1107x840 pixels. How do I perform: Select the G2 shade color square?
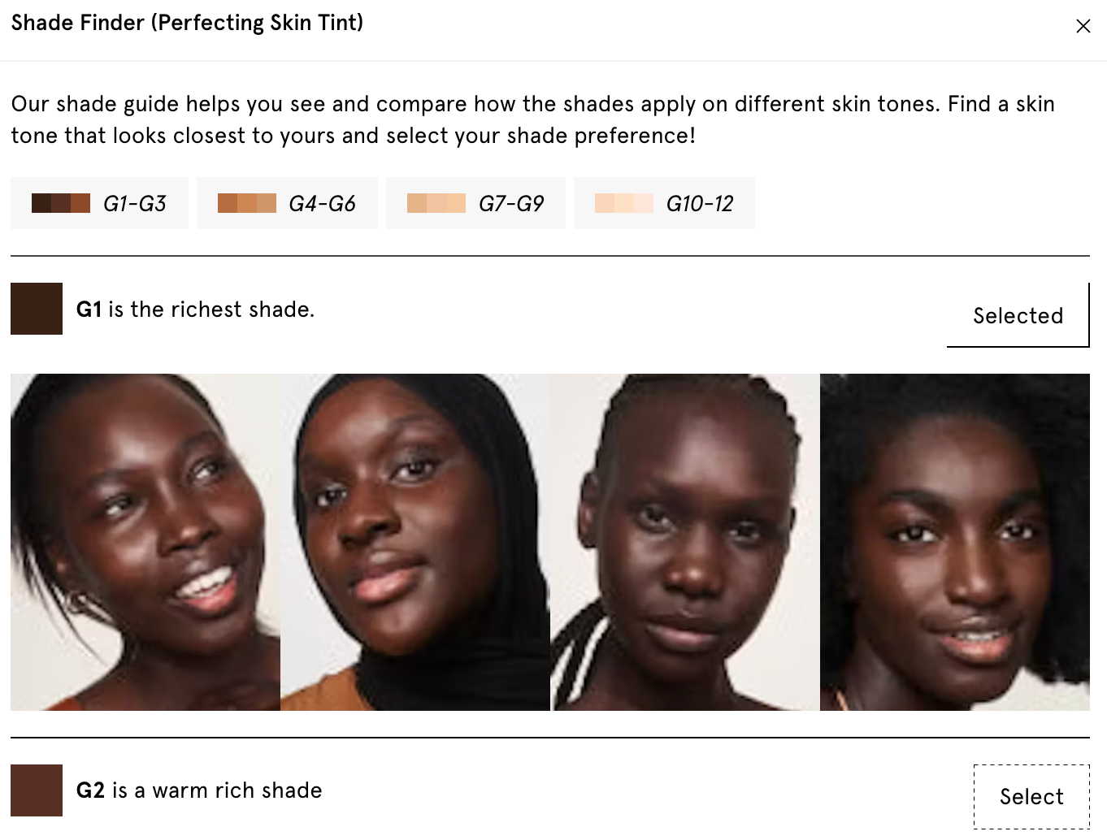(x=36, y=790)
